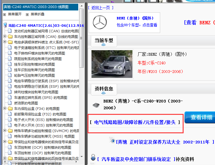The width and height of the screenshot is (215, 165).
Task: Click the blue wave icon under 资料信息
Action: tap(103, 93)
